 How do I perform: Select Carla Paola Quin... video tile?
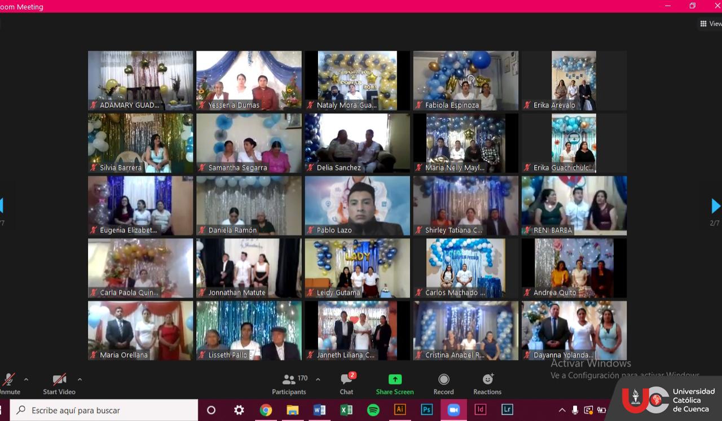140,268
